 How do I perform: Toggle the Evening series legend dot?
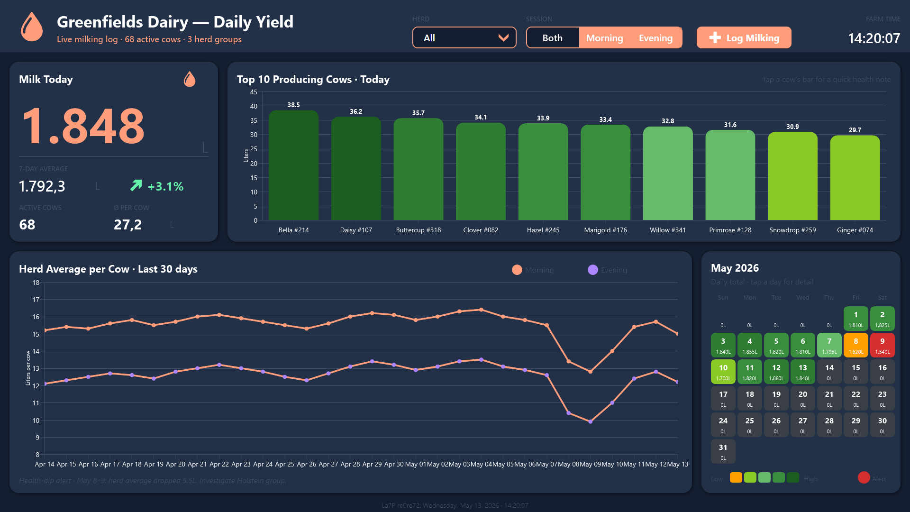(x=593, y=270)
